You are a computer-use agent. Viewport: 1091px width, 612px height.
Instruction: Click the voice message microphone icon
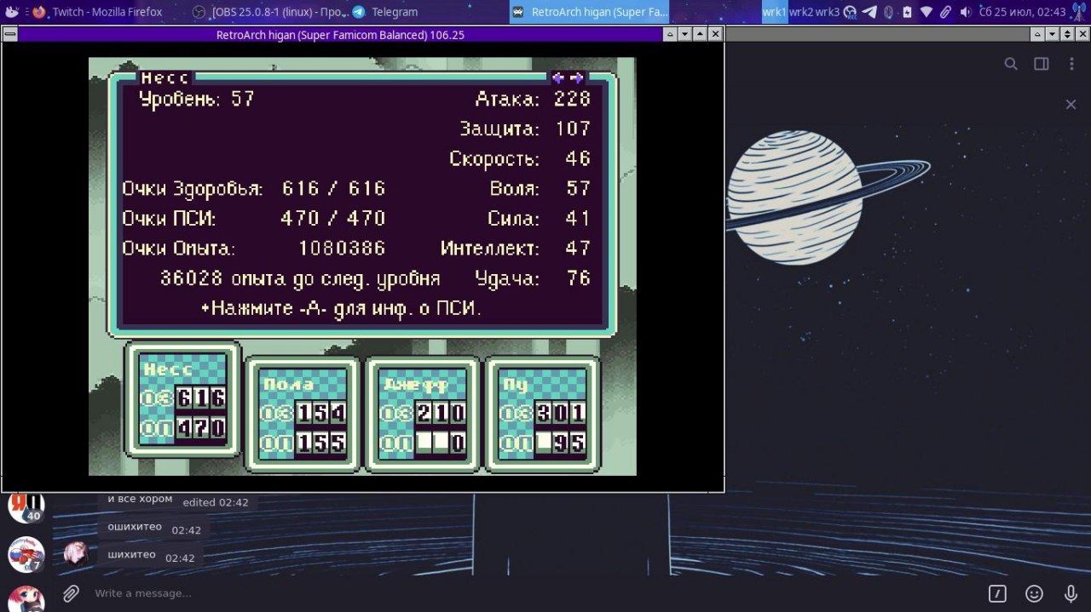(x=1071, y=593)
